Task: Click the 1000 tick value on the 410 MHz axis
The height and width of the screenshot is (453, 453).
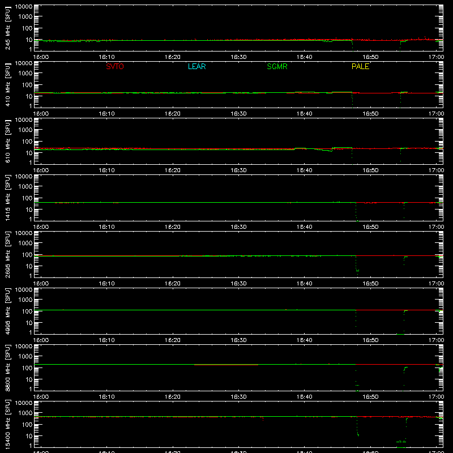Action: coord(25,74)
